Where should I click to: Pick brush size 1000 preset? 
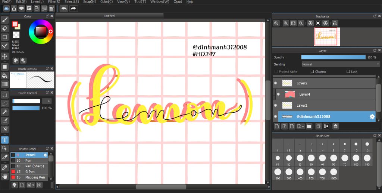point(334,174)
